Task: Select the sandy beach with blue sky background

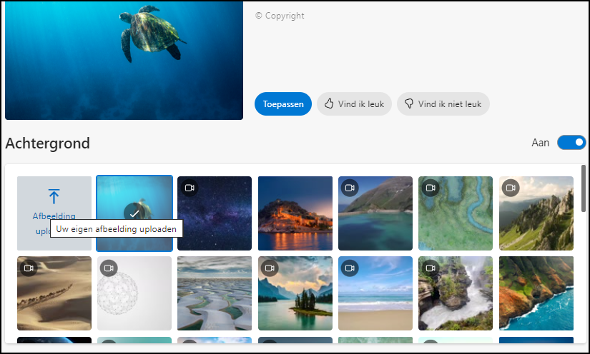Action: point(375,293)
